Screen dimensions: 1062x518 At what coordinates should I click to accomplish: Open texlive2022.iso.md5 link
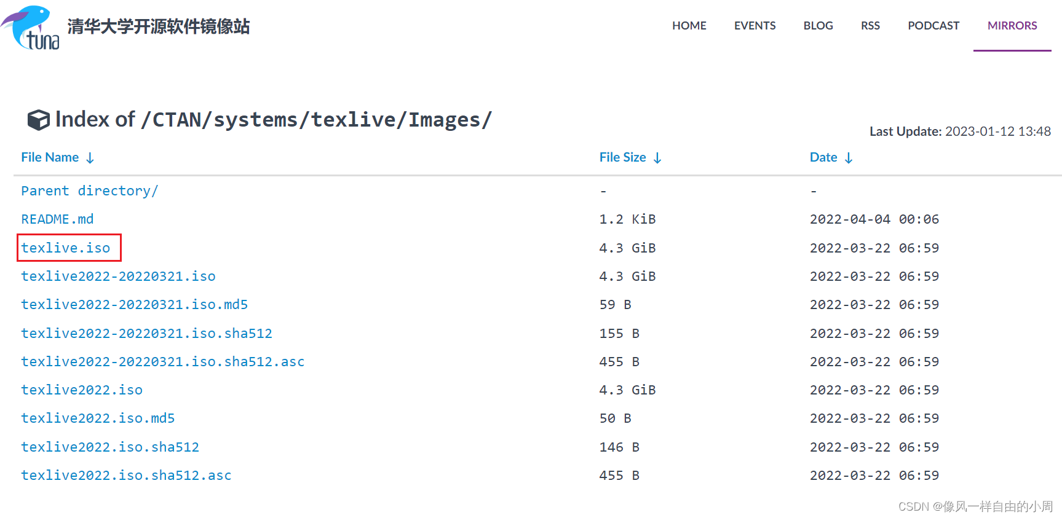pyautogui.click(x=98, y=418)
